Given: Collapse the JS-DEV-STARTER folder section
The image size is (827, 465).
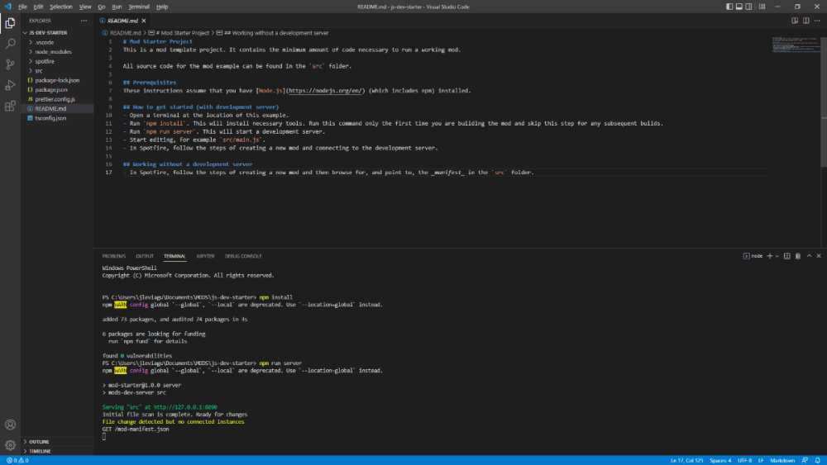Looking at the screenshot, I should [58, 33].
